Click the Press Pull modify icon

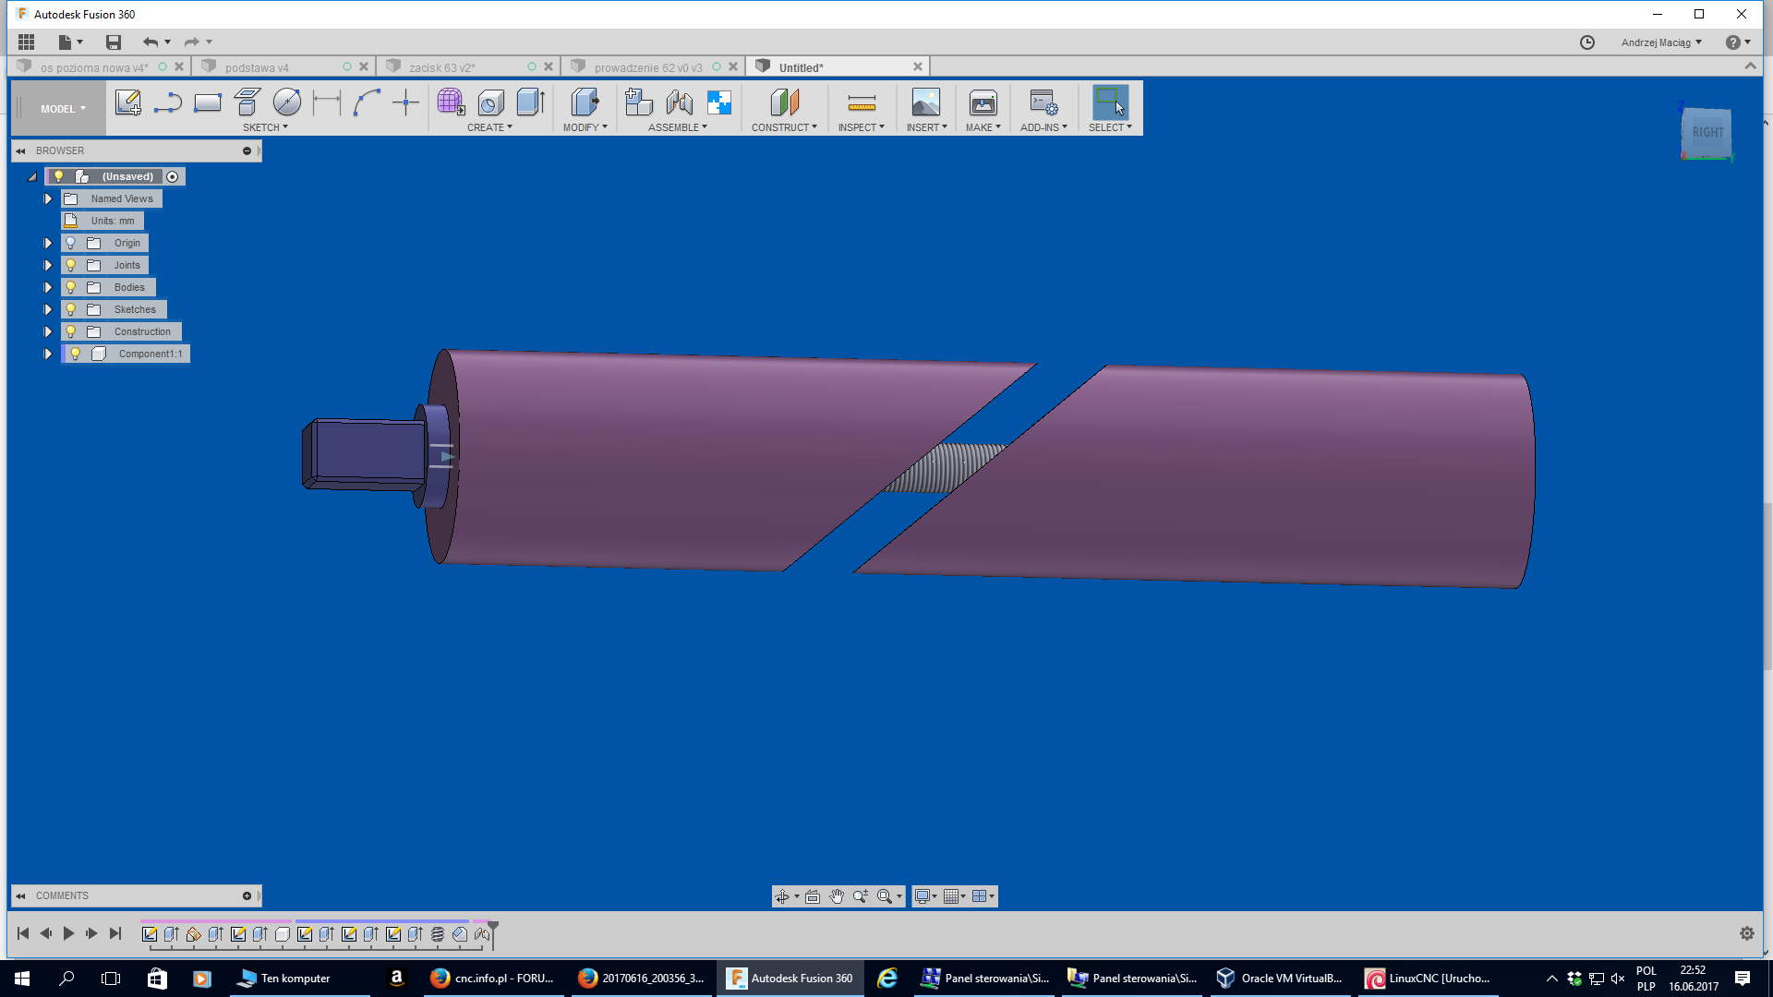tap(585, 102)
